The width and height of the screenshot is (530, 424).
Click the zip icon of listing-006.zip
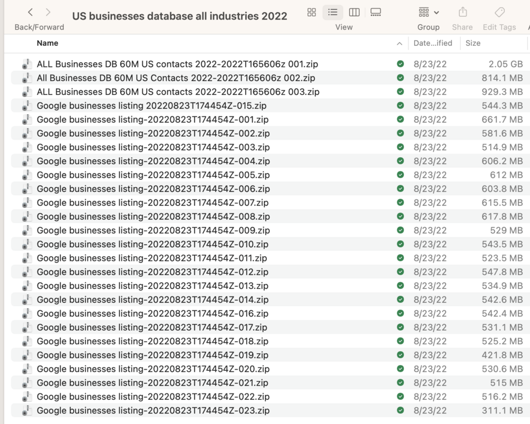click(27, 189)
